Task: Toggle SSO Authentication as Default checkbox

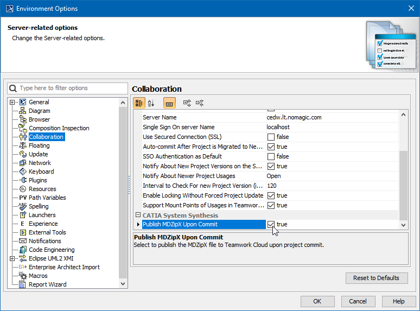Action: [271, 156]
